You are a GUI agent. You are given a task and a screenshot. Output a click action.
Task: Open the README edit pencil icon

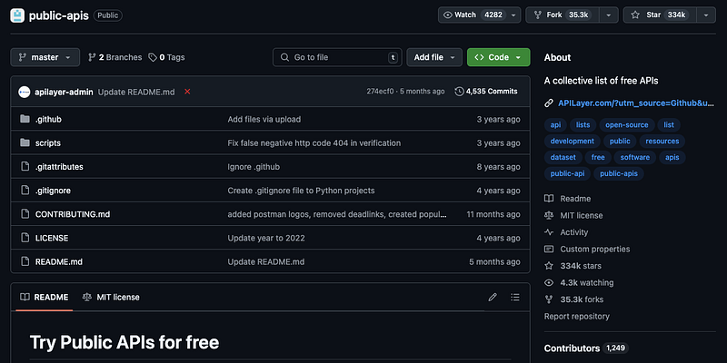click(493, 298)
